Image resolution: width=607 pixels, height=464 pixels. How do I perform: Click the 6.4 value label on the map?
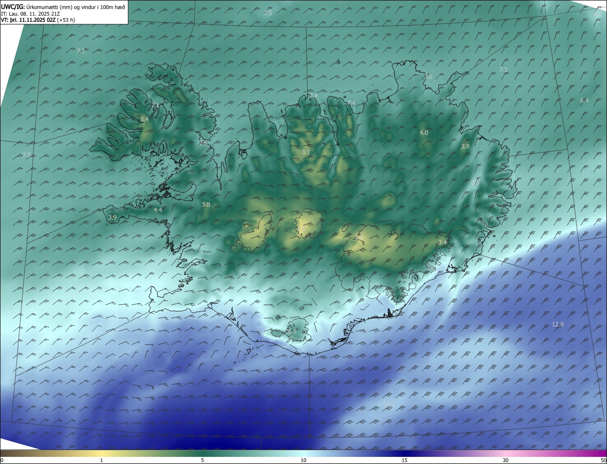[584, 100]
